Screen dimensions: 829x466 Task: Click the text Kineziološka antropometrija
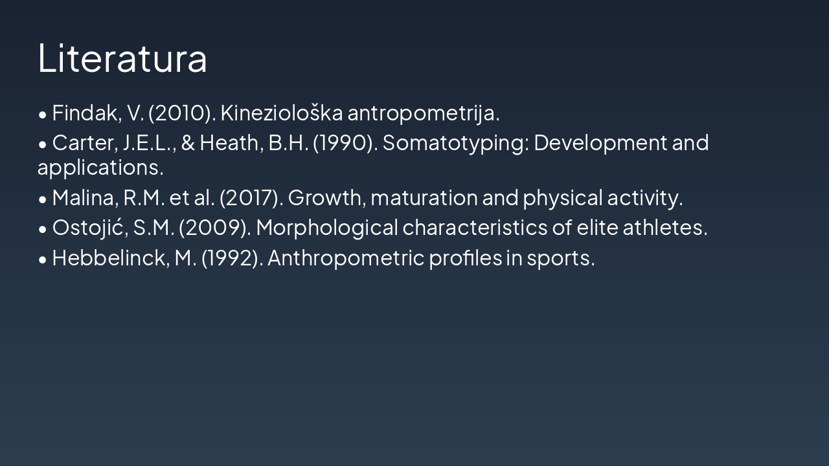click(x=359, y=113)
